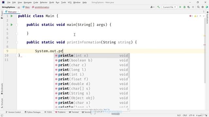209x117 pixels.
Task: Run the Main class from line 1 gutter
Action: click(12, 16)
